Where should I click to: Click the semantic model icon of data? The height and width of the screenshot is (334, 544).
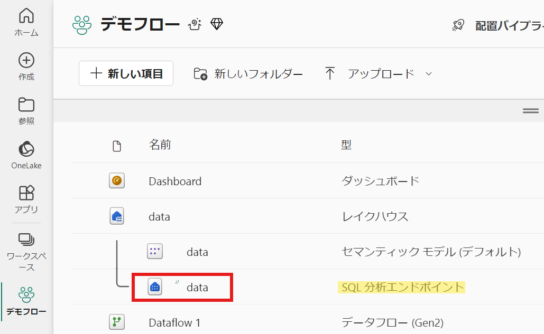(x=155, y=252)
